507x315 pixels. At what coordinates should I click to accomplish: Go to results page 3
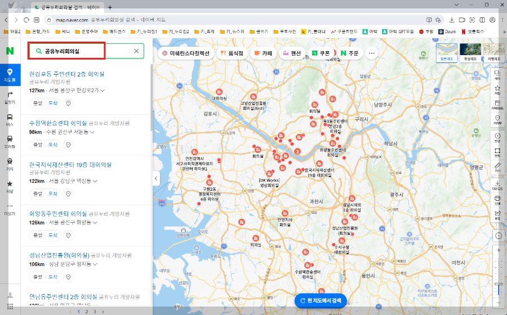click(95, 312)
